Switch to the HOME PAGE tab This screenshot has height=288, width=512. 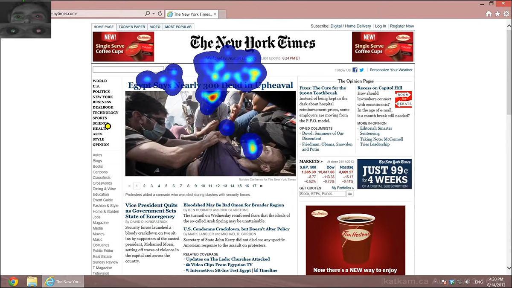(x=104, y=26)
